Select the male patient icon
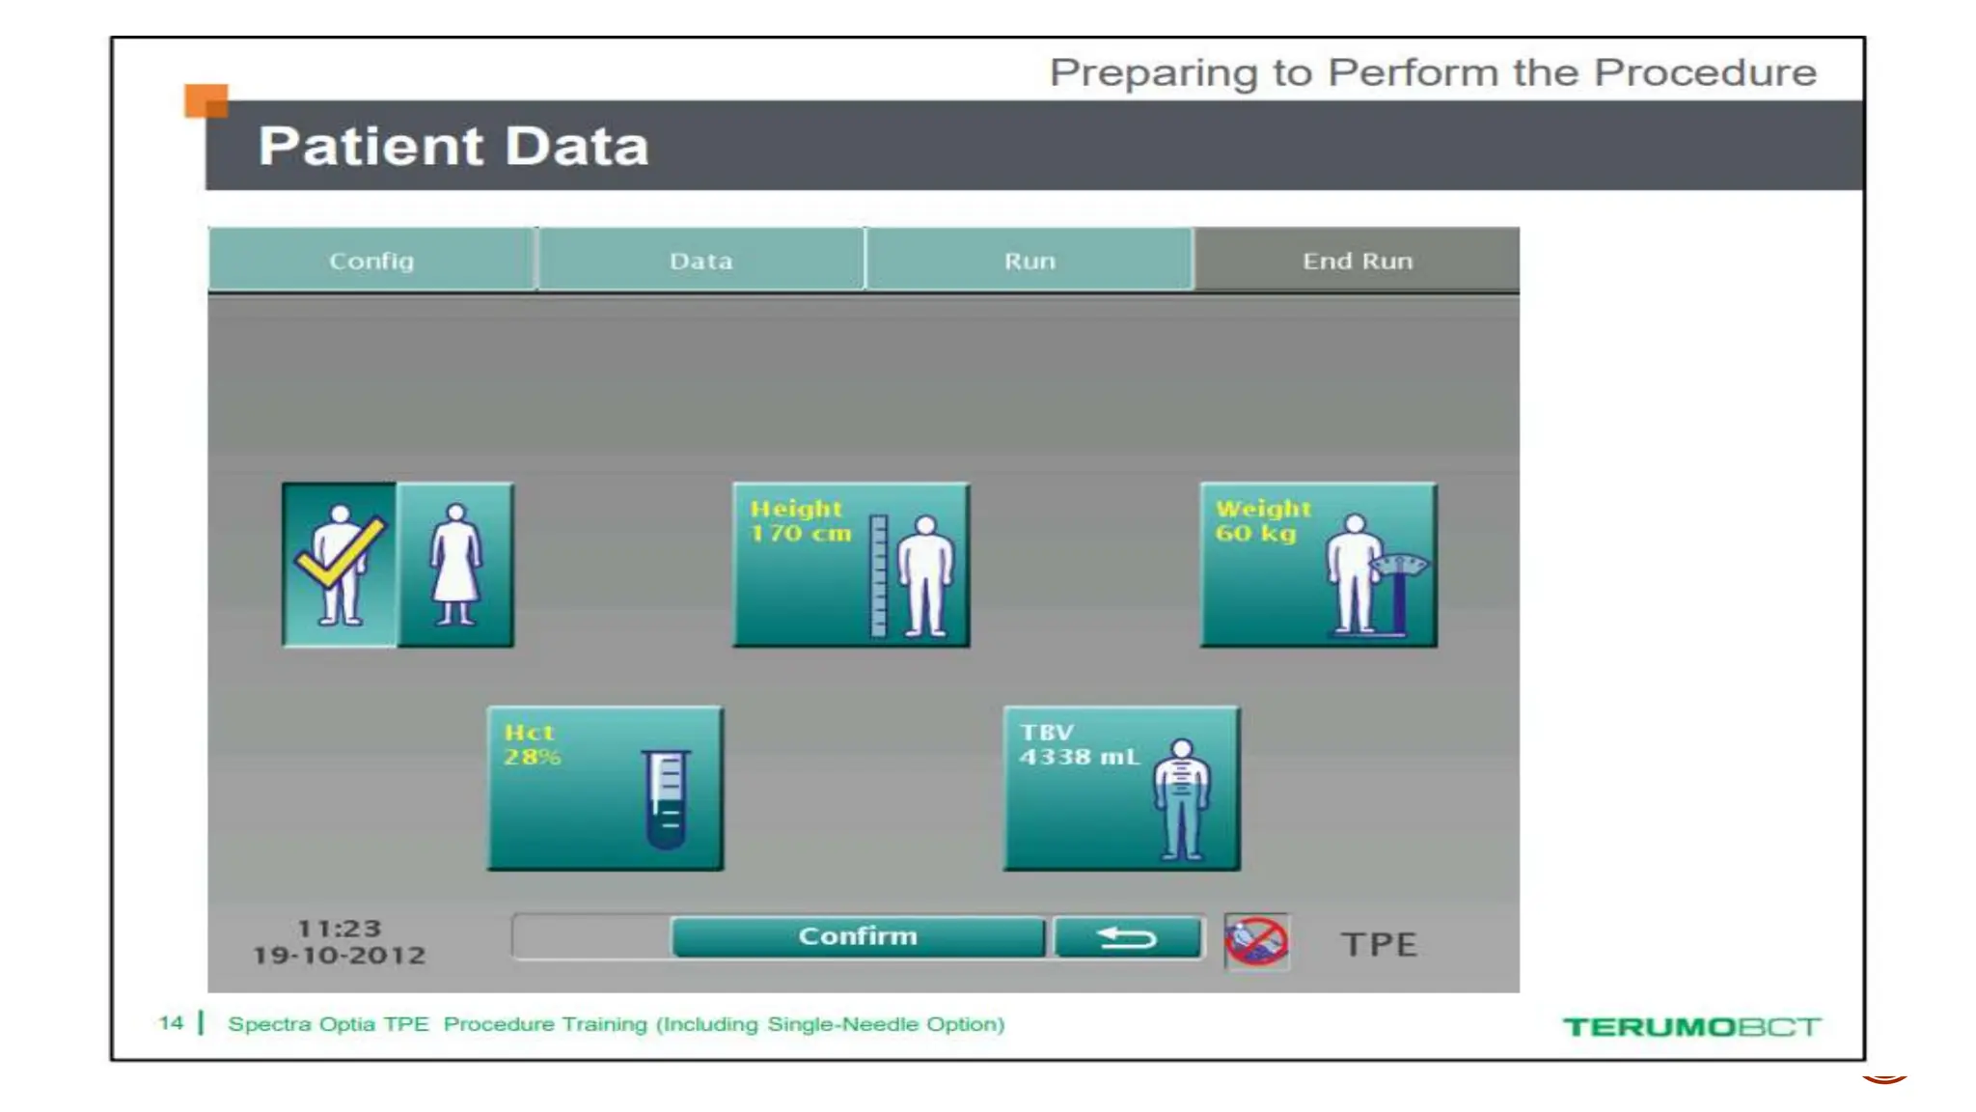The width and height of the screenshot is (1976, 1112). pos(340,566)
